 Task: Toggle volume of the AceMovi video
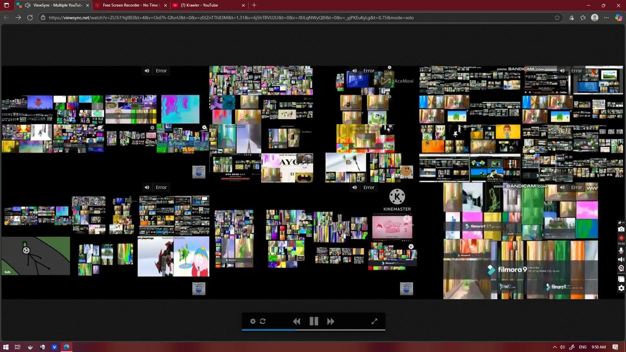(x=355, y=71)
